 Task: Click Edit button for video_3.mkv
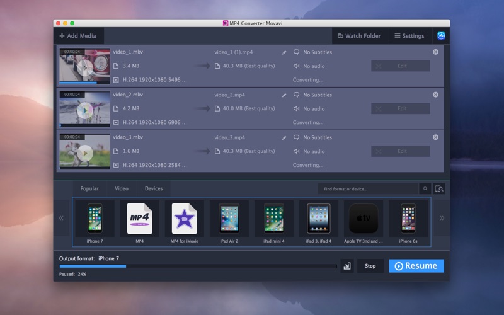point(401,151)
